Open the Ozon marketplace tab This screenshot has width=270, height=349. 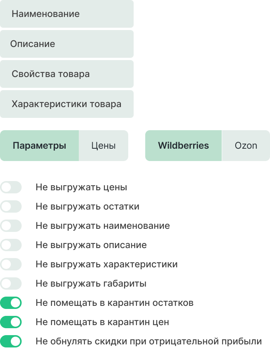(246, 146)
